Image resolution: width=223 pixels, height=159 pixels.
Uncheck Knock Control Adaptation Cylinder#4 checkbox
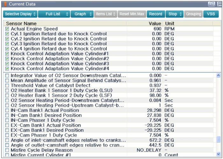pyautogui.click(x=7, y=69)
